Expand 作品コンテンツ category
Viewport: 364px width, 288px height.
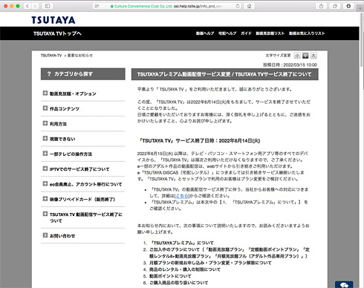[x=83, y=108]
